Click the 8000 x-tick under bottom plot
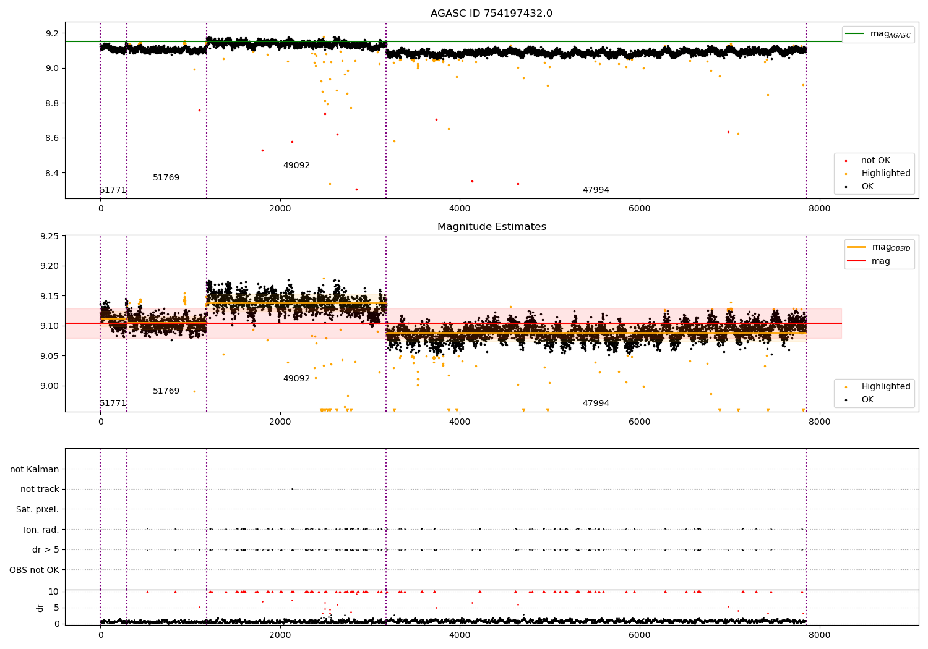 [820, 635]
